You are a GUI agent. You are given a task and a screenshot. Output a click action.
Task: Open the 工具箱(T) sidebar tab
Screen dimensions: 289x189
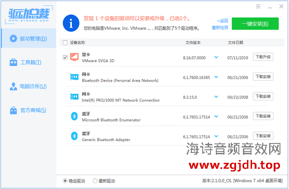click(x=28, y=62)
